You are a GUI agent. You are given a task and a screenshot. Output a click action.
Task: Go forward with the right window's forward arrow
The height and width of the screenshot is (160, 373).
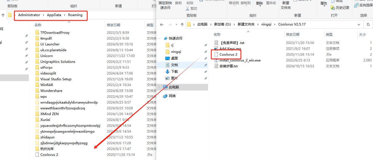(x=170, y=24)
